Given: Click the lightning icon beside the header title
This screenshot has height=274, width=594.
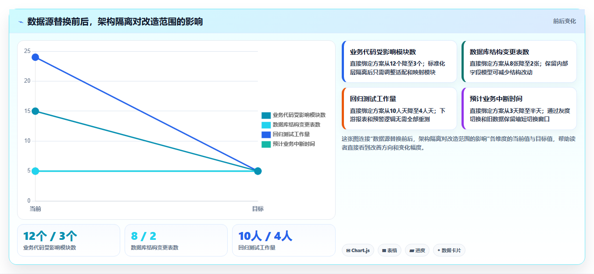Looking at the screenshot, I should tap(21, 22).
